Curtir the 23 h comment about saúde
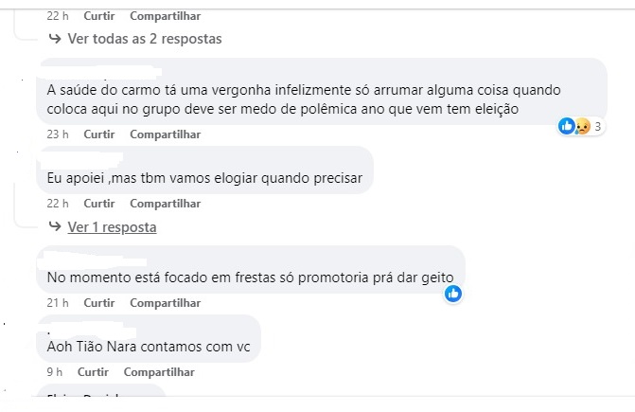The image size is (635, 412). pos(98,134)
